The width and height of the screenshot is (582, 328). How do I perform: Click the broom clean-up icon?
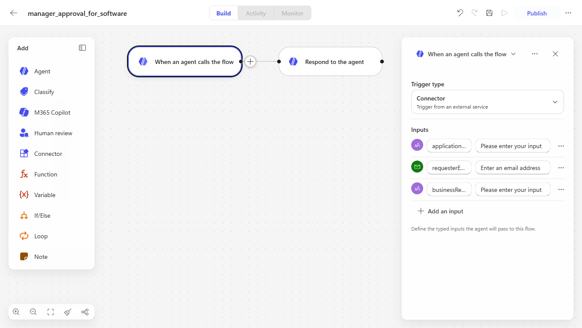click(68, 312)
